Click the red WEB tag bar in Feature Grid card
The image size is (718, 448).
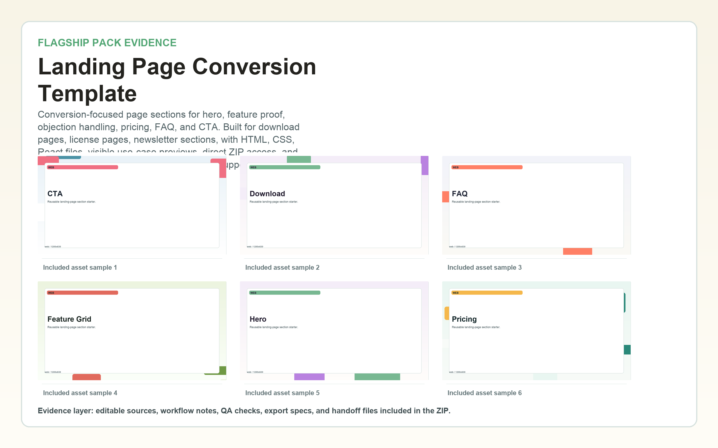coord(83,293)
